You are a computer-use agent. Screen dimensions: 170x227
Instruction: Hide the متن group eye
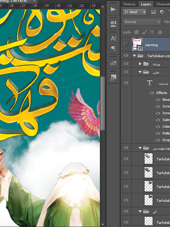[126, 72]
